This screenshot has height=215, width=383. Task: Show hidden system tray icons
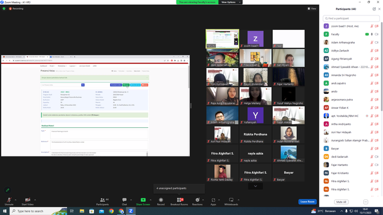pyautogui.click(x=342, y=211)
